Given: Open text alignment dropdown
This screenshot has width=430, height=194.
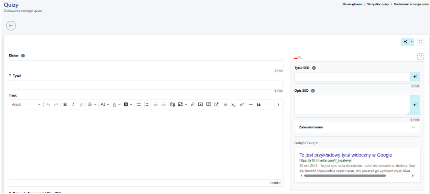Looking at the screenshot, I should (x=92, y=104).
